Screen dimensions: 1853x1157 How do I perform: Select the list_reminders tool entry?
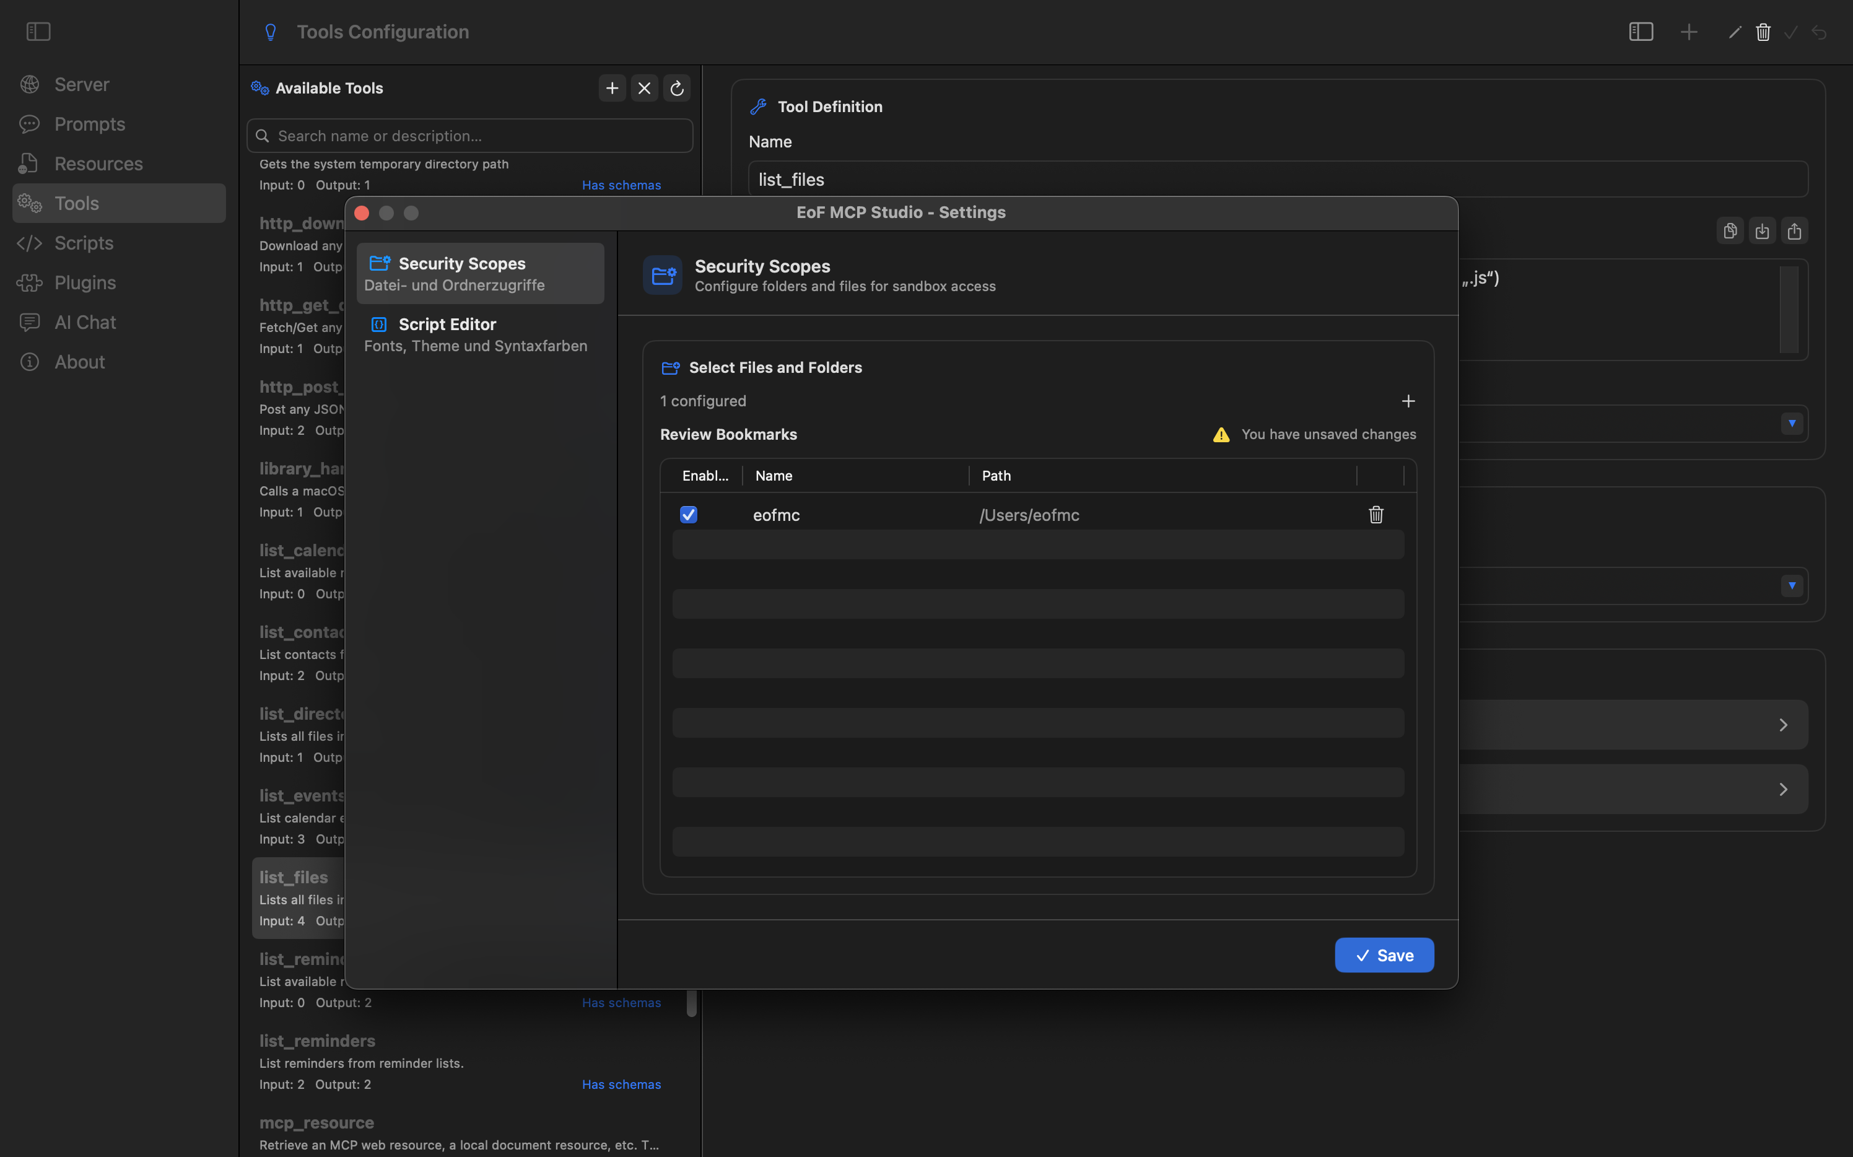click(470, 1062)
